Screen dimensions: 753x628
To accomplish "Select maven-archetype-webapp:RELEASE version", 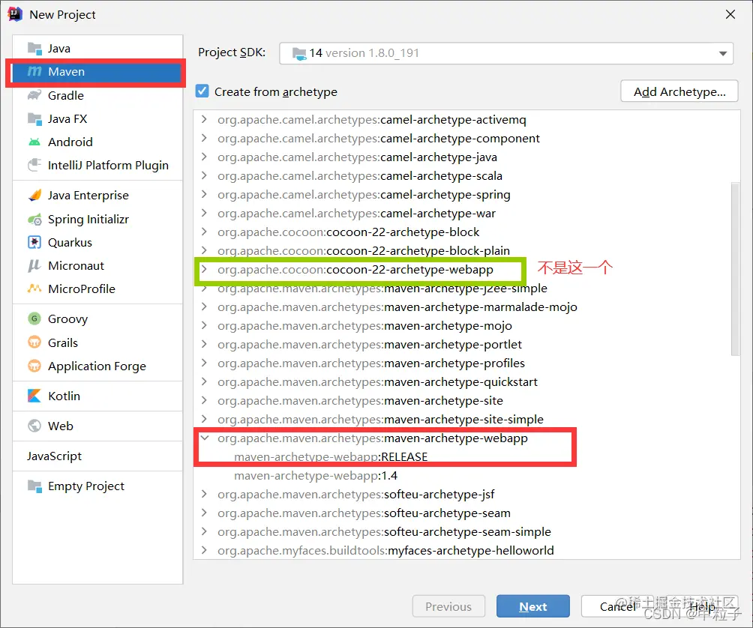I will (x=331, y=456).
